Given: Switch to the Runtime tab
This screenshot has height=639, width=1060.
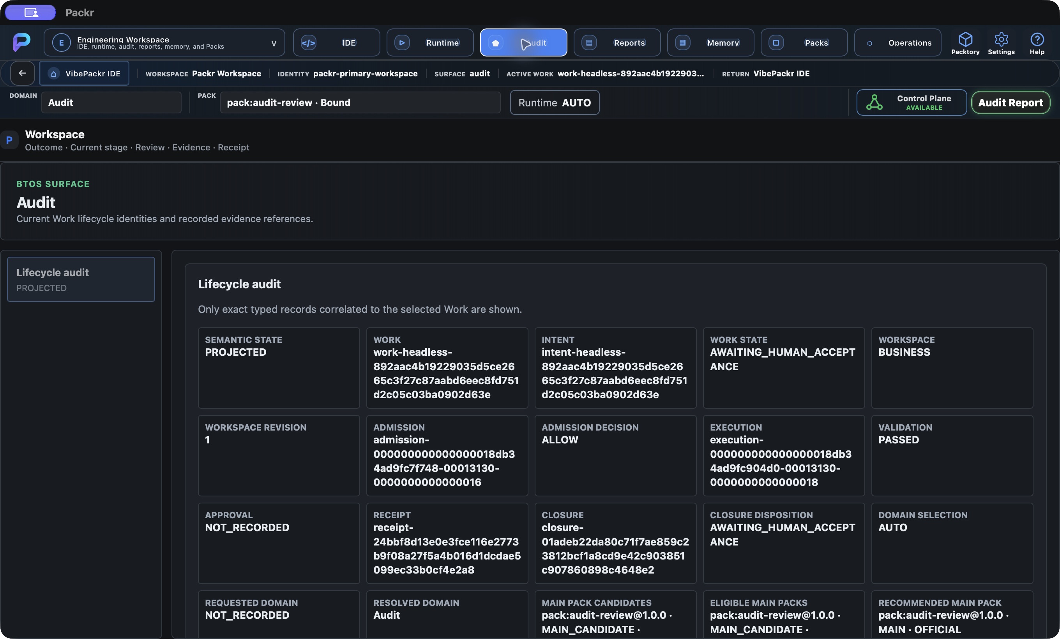Looking at the screenshot, I should [x=430, y=42].
